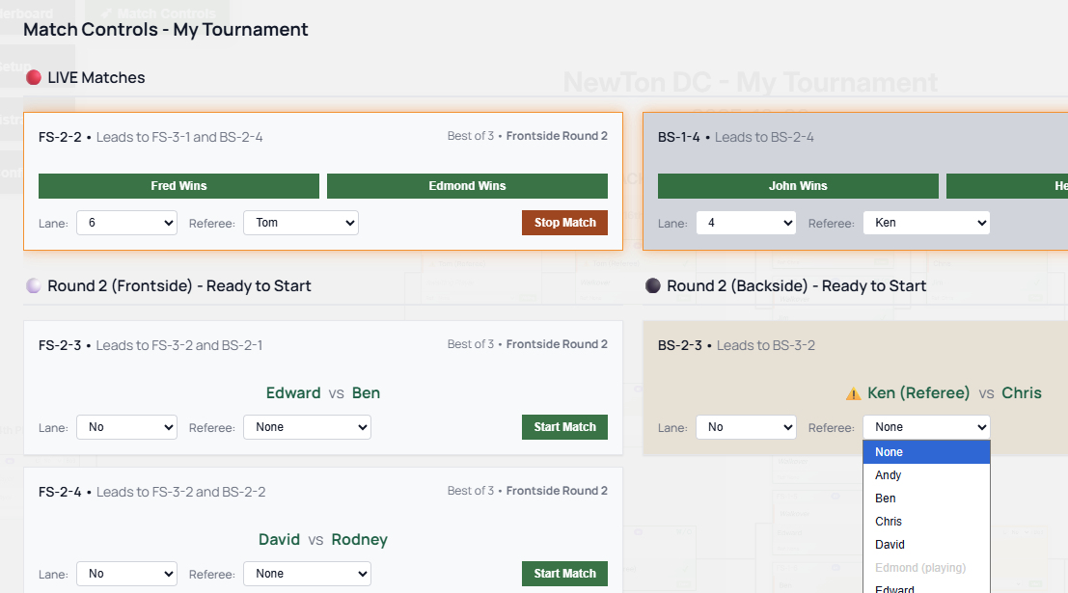Click the pin icon on the Match Controls tab
The height and width of the screenshot is (593, 1068).
(x=106, y=13)
